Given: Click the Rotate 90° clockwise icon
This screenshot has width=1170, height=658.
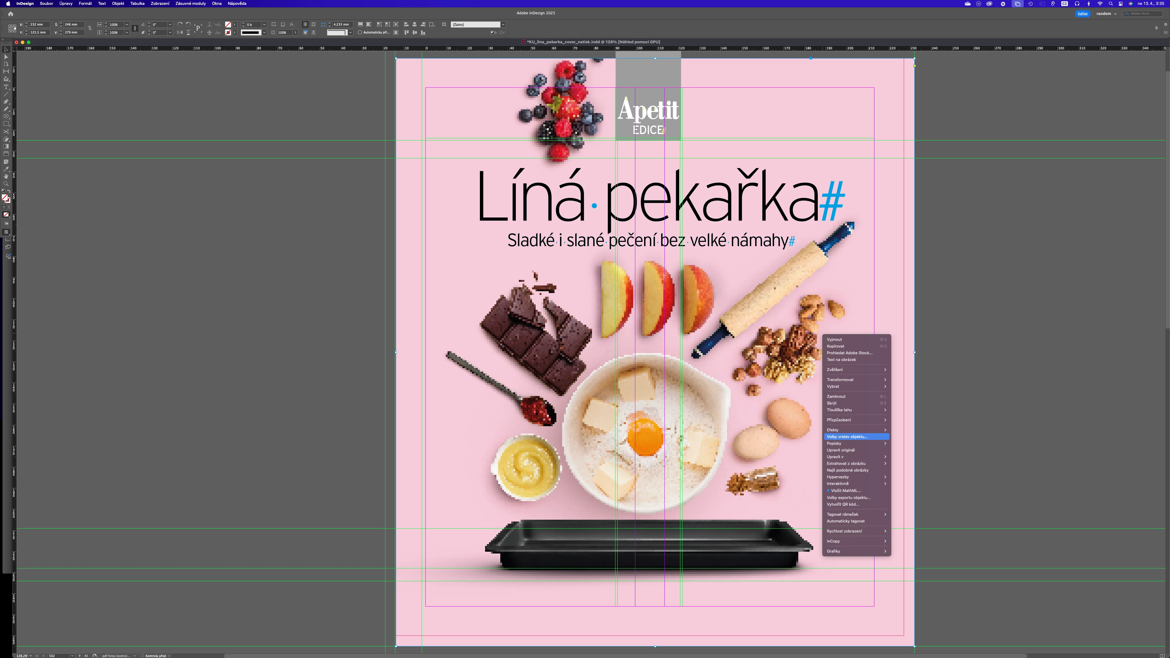Looking at the screenshot, I should click(x=180, y=24).
